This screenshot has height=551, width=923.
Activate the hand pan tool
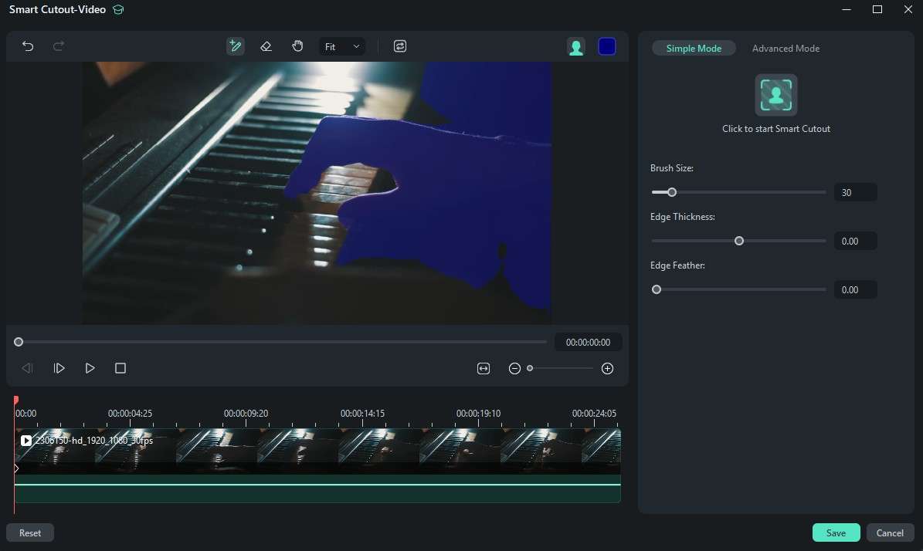pyautogui.click(x=297, y=46)
